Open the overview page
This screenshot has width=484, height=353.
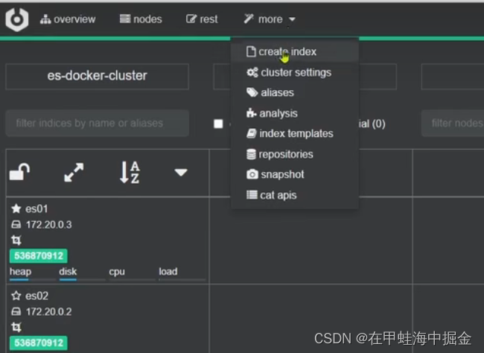pyautogui.click(x=68, y=19)
